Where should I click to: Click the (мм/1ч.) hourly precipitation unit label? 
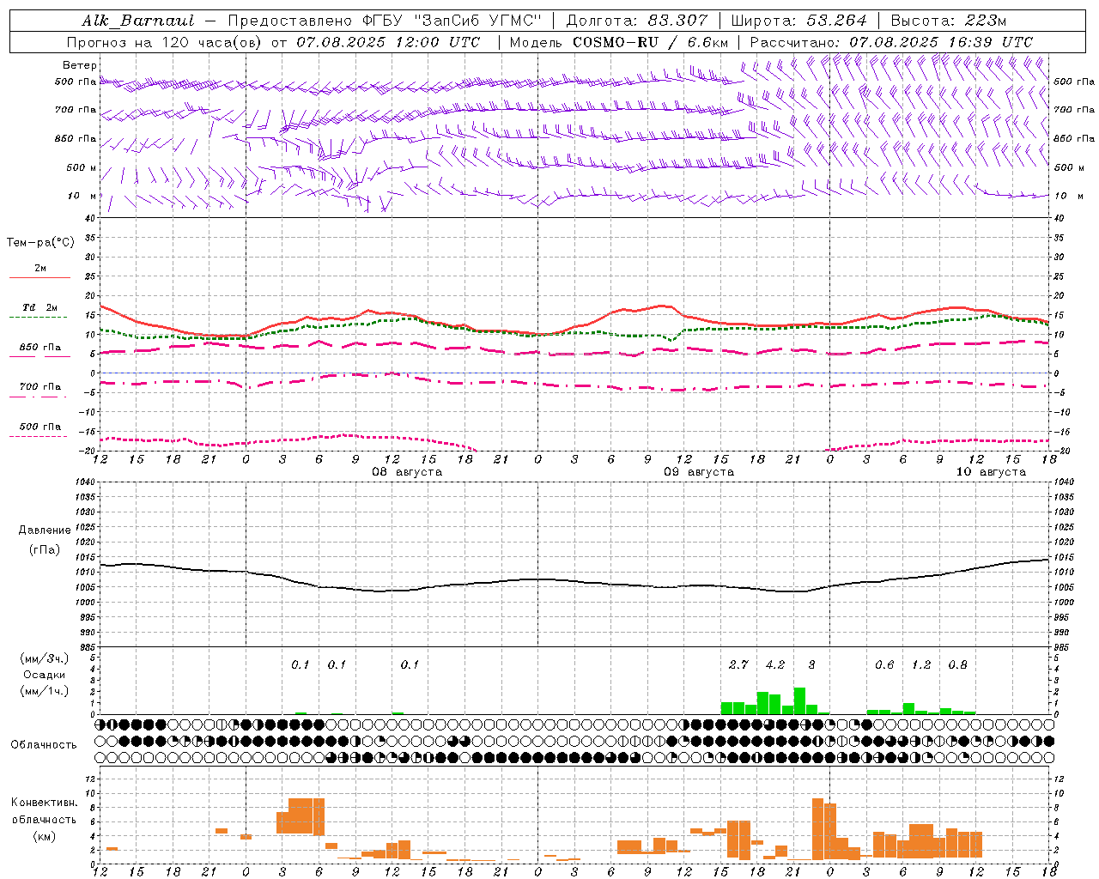click(45, 691)
